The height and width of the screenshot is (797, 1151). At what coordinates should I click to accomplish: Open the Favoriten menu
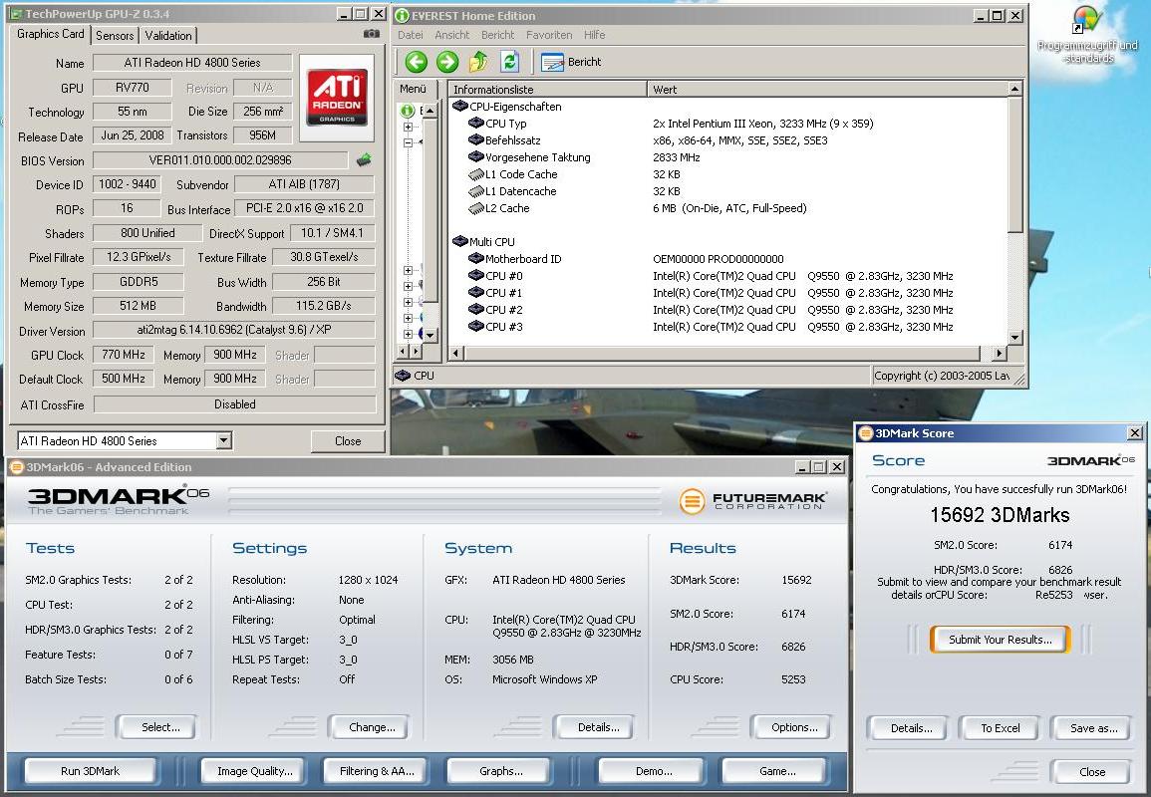pos(549,35)
